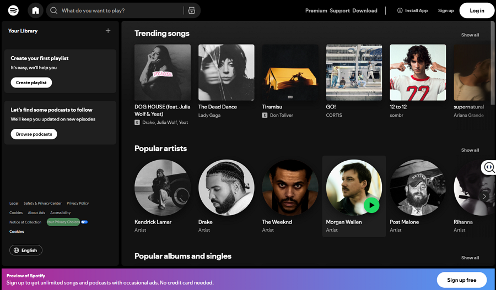496x290 pixels.
Task: Click the Spotify logo icon
Action: [x=13, y=10]
